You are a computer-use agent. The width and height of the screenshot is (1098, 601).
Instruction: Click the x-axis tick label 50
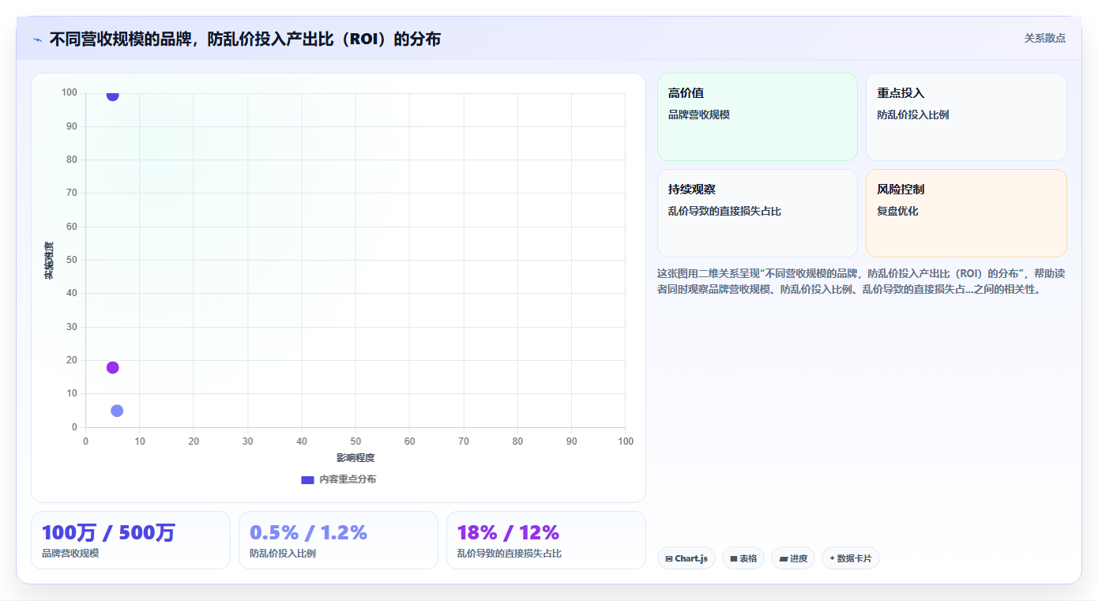pos(355,441)
